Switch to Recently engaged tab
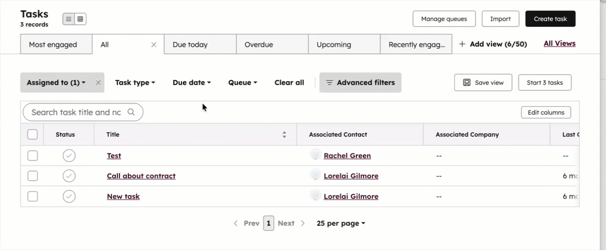Viewport: 606px width, 250px height. coord(416,45)
